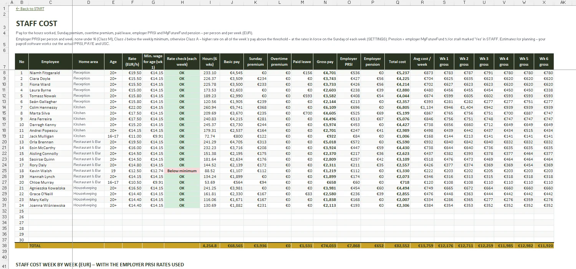
Task: Click Marta Silva's €700 paid leave cell
Action: click(302, 113)
